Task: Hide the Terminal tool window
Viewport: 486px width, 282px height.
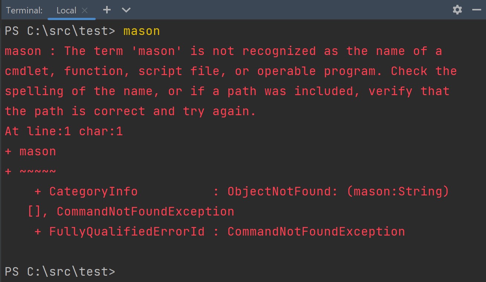Action: coord(476,10)
